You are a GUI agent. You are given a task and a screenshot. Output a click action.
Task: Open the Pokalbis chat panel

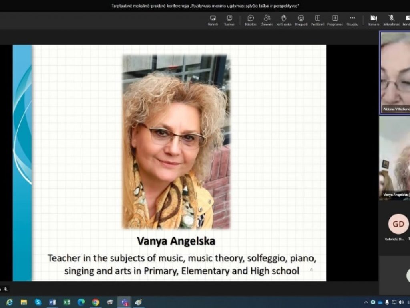coord(251,20)
